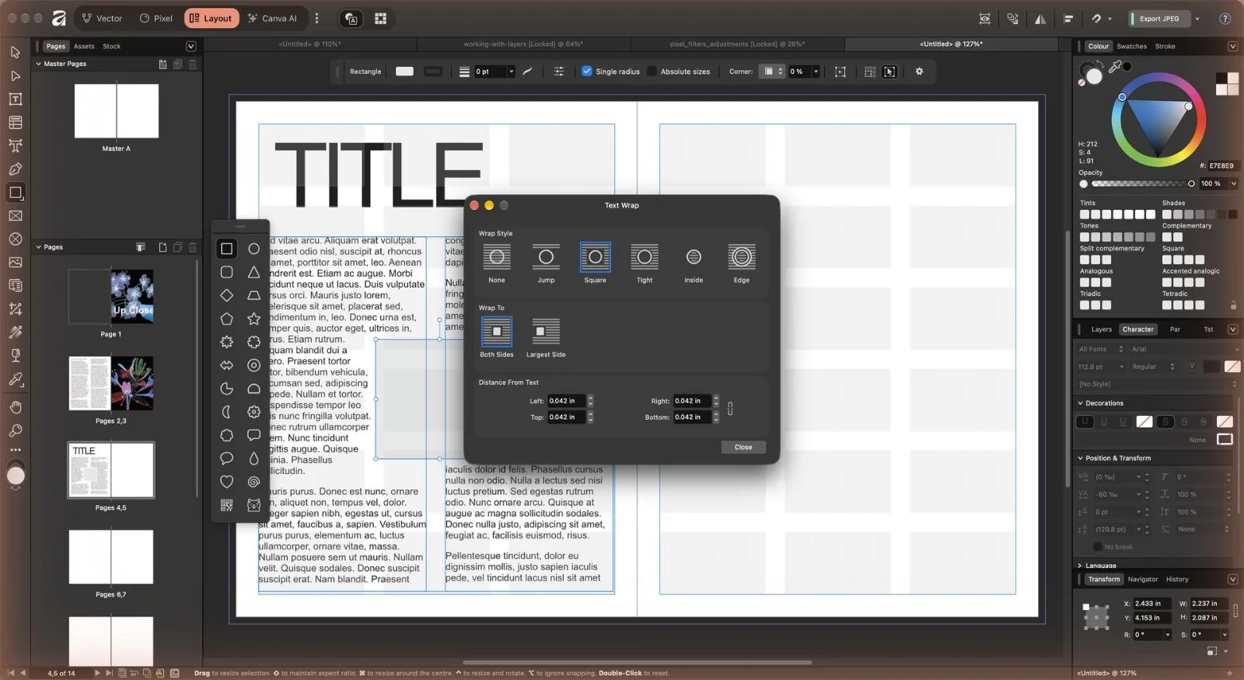Open the context toolbar settings gear

point(919,71)
